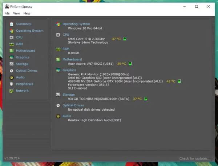
Task: Click the Optical Drives heading in summary
Action: pos(73,105)
